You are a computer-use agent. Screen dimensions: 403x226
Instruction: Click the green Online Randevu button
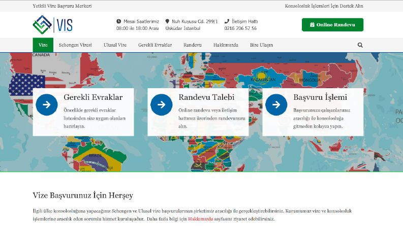coord(332,25)
